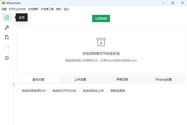Image resolution: width=187 pixels, height=125 pixels.
Task: Enable 完成后自动上传 checkbox
Action: click(x=79, y=91)
